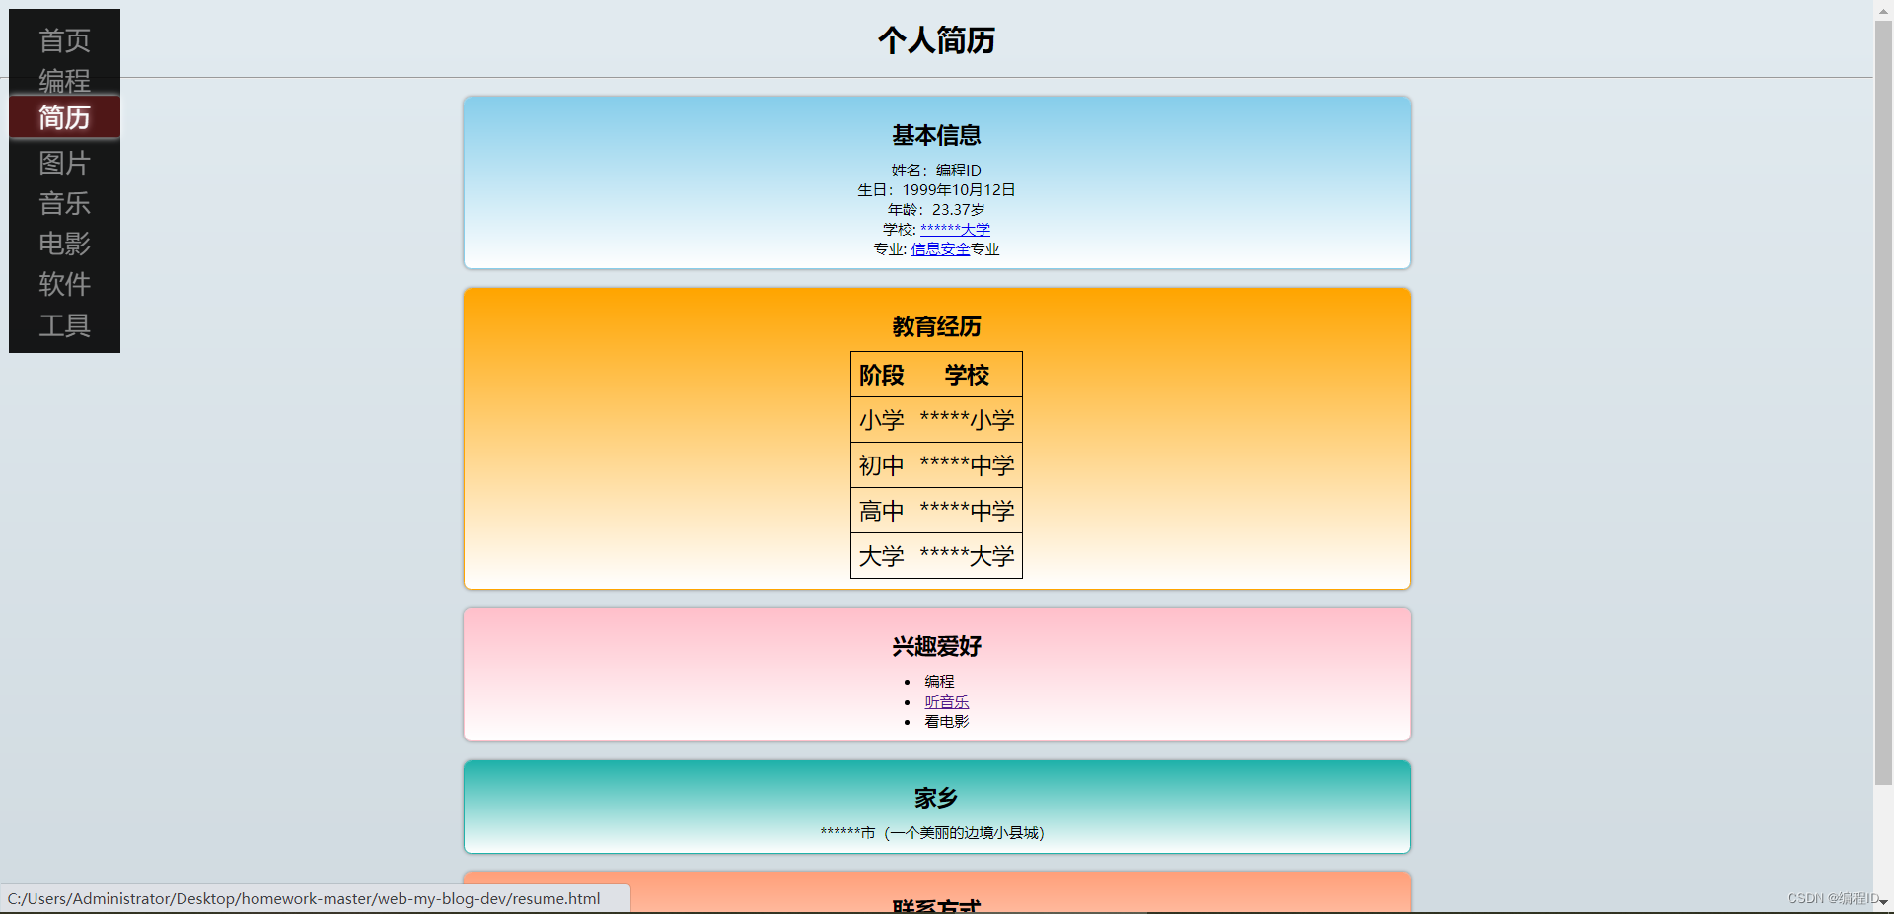The image size is (1894, 914).
Task: Click the resume.html URL in status bar
Action: click(x=306, y=898)
